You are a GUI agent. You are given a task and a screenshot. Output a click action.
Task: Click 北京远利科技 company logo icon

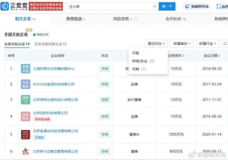(26, 116)
